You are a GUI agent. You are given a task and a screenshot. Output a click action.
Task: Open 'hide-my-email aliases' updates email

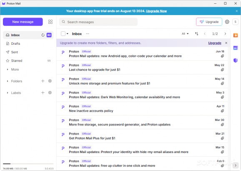point(142,150)
